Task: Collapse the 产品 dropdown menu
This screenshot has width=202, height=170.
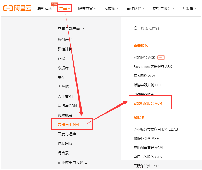Action: pyautogui.click(x=64, y=8)
